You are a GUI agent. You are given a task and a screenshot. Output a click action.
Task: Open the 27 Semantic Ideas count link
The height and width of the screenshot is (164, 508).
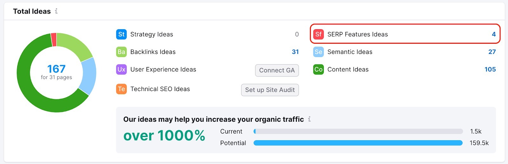[492, 52]
